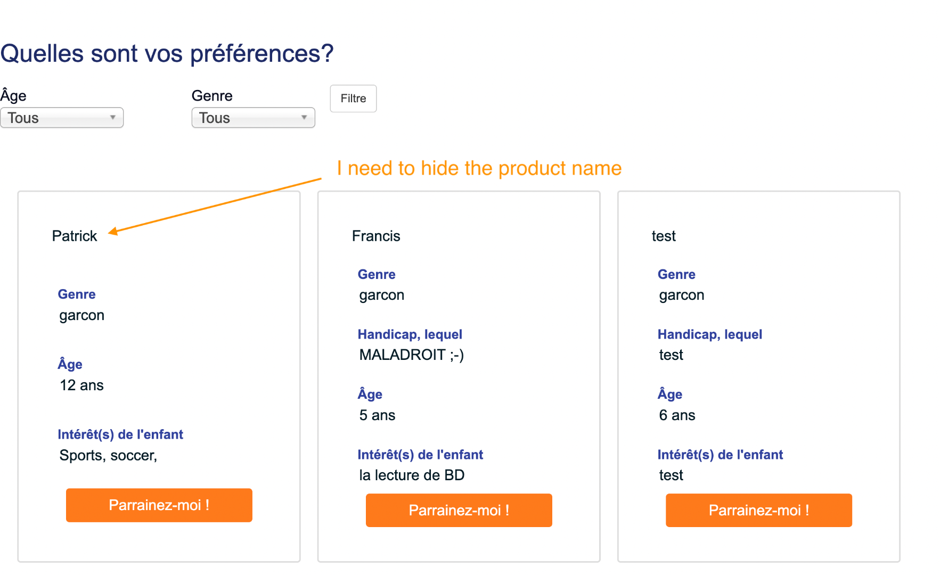Click '5 ans' age value in Francis's card
The width and height of the screenshot is (940, 575).
[x=377, y=415]
